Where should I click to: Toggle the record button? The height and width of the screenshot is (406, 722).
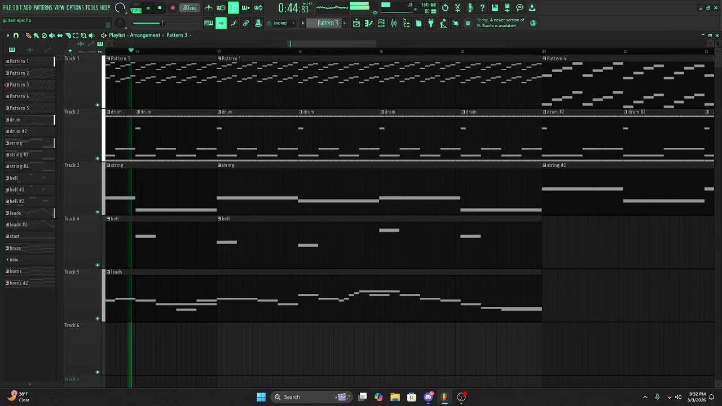point(173,8)
